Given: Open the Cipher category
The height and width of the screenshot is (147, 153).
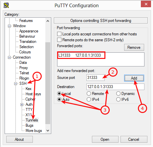Looking at the screenshot, I should pos(31,99).
